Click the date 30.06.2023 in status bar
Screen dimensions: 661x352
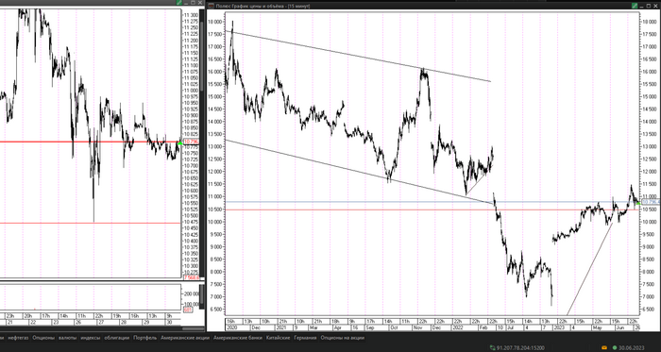[x=632, y=348]
